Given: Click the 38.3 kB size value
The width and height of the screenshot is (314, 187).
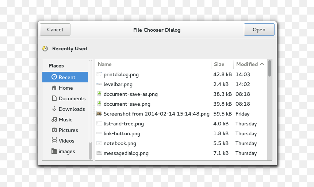Looking at the screenshot, I should click(x=222, y=94).
